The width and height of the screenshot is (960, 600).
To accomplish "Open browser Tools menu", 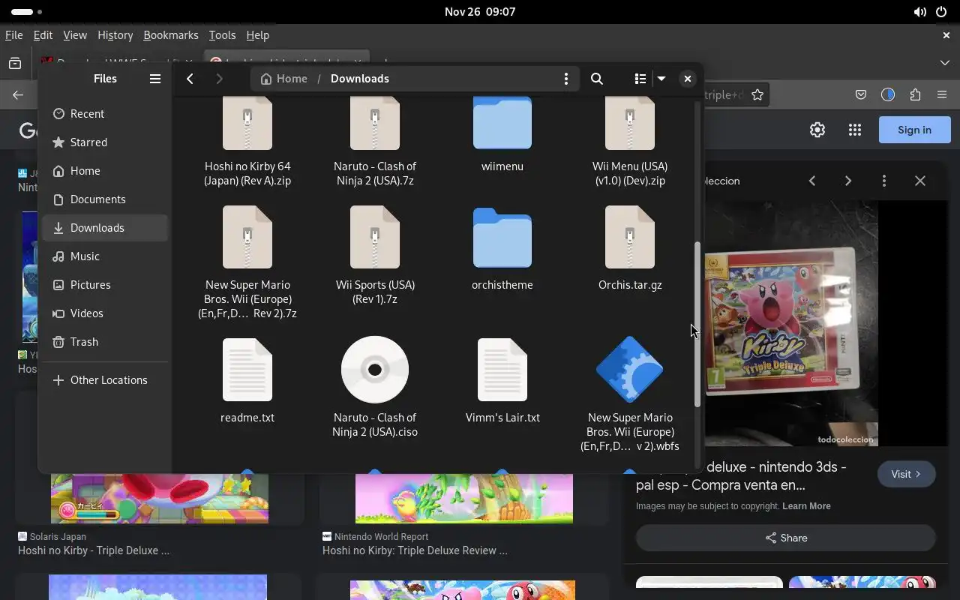I will (x=222, y=35).
